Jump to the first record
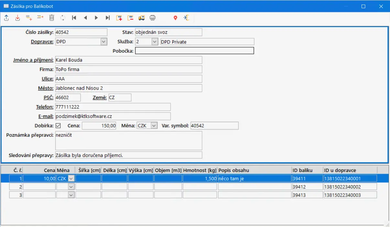This screenshot has width=390, height=227. (74, 18)
